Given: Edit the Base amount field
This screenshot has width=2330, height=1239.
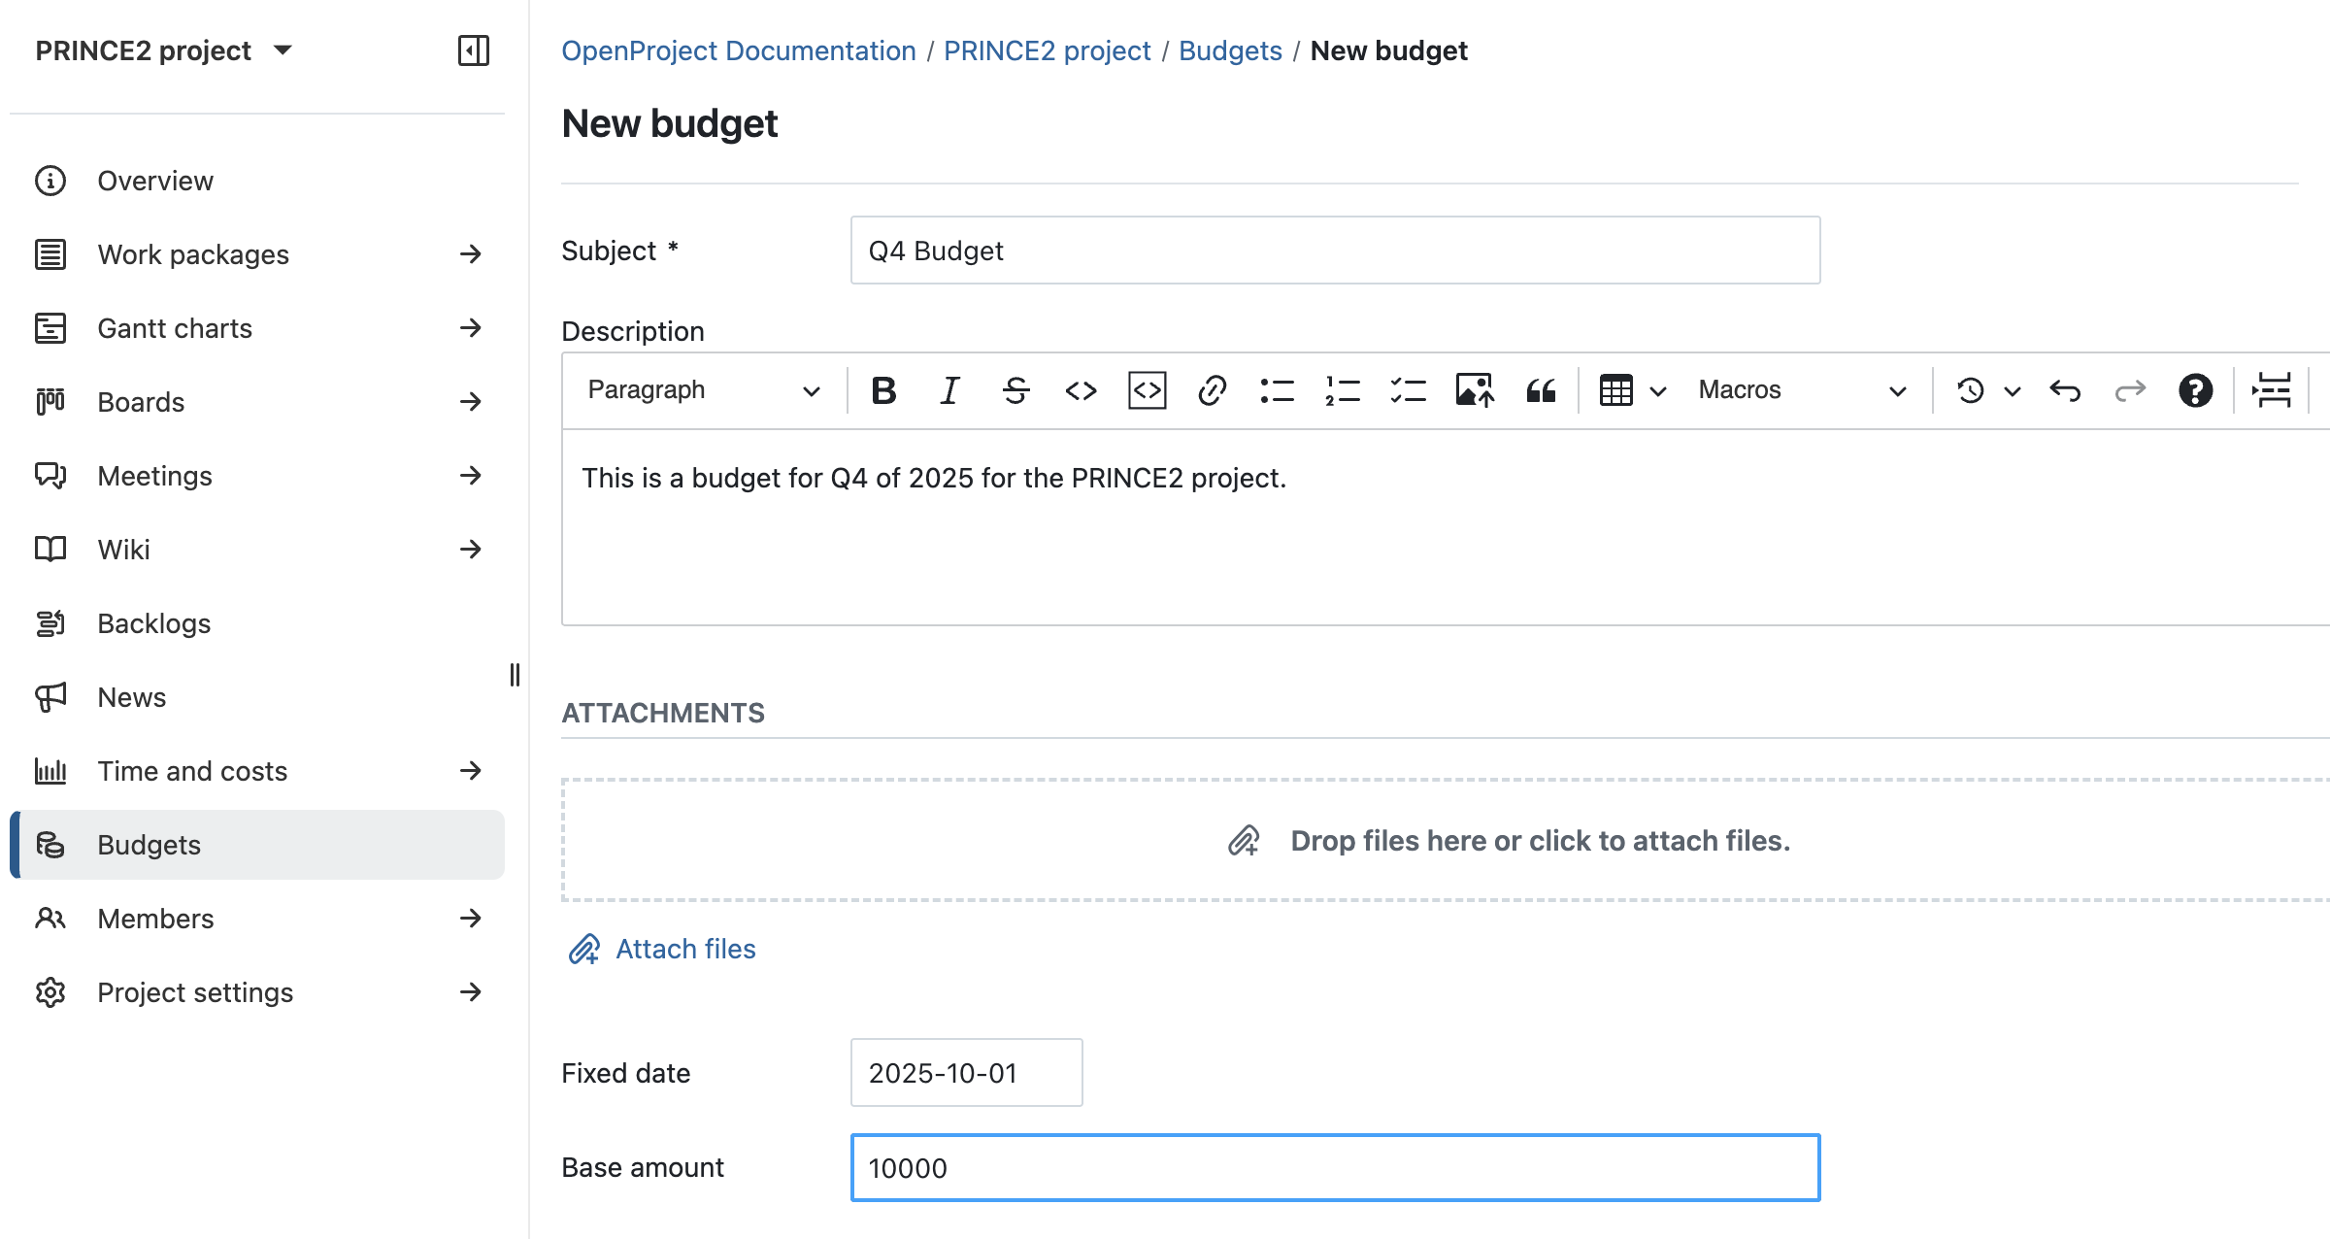Looking at the screenshot, I should tap(1334, 1167).
